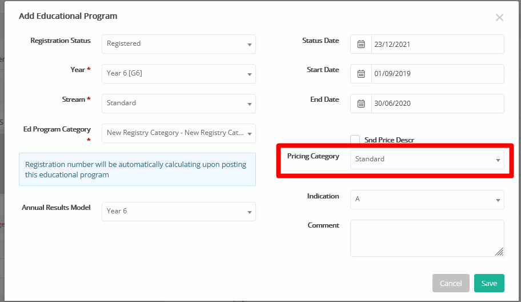Image resolution: width=521 pixels, height=302 pixels.
Task: Click the registration number info message
Action: [x=137, y=169]
